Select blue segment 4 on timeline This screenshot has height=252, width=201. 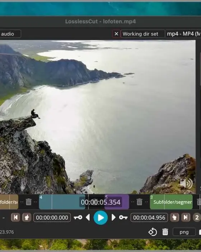62,202
